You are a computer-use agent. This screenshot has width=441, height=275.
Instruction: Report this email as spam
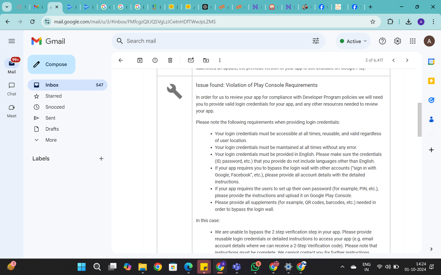click(155, 60)
